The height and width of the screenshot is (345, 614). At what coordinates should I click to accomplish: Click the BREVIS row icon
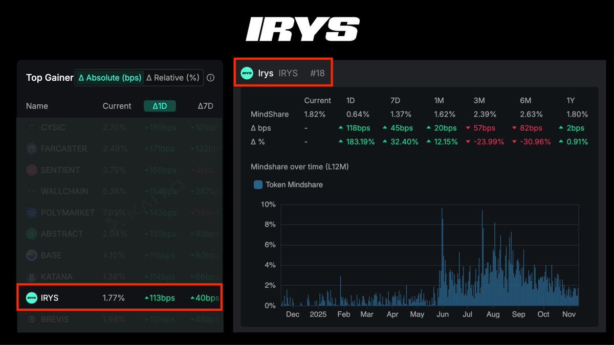pos(32,319)
